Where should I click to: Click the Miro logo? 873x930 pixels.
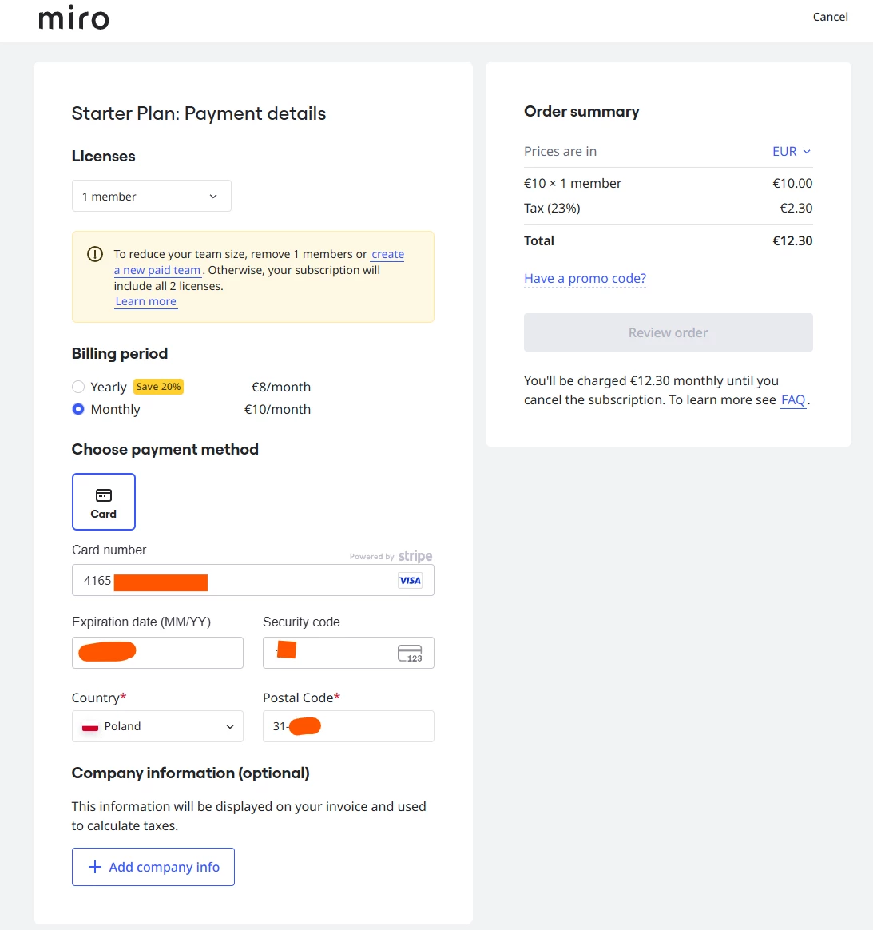(74, 18)
